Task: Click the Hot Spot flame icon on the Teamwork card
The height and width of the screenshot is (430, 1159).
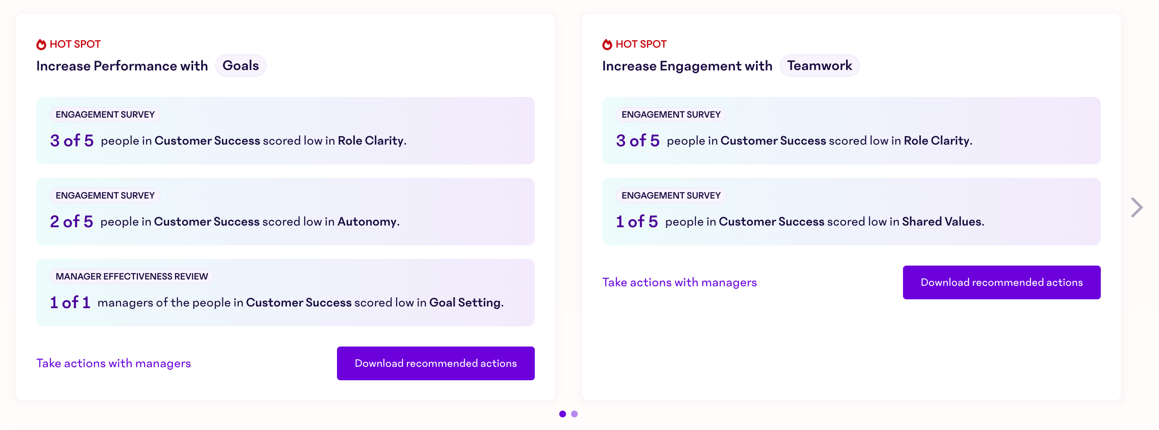Action: pyautogui.click(x=607, y=43)
